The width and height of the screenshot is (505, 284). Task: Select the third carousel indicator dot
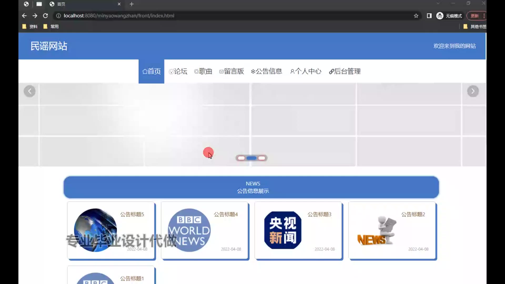(x=262, y=158)
